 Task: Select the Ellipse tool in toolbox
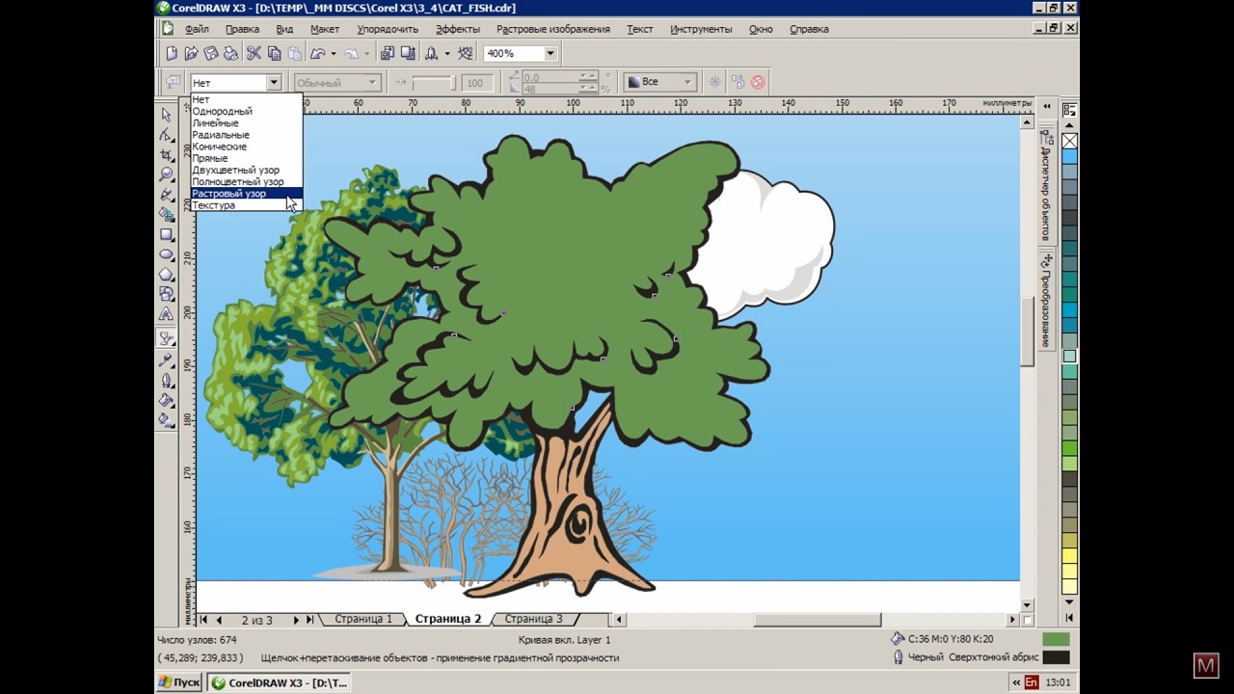167,255
